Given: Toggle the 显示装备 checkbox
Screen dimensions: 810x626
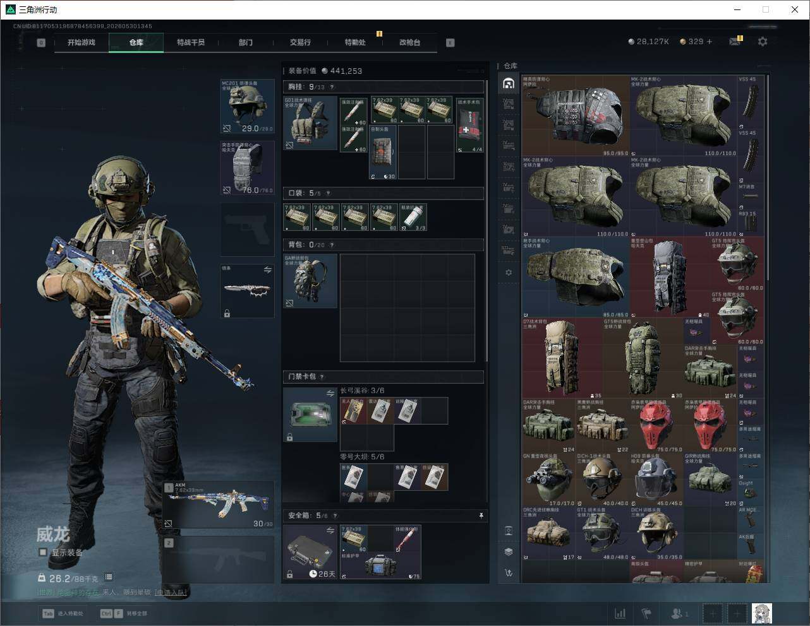Looking at the screenshot, I should 43,552.
